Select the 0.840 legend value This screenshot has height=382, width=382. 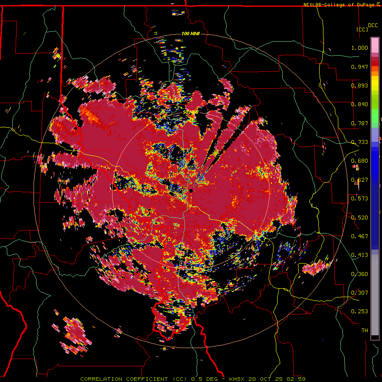tap(360, 104)
